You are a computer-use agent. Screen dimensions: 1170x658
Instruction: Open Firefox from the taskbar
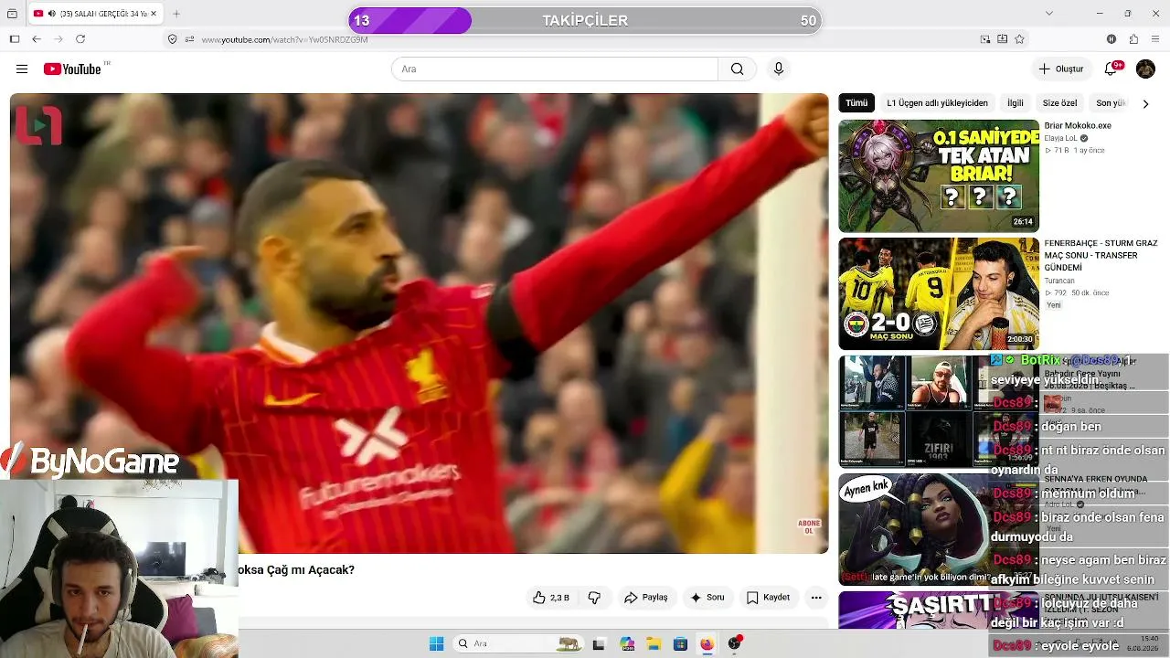click(707, 644)
